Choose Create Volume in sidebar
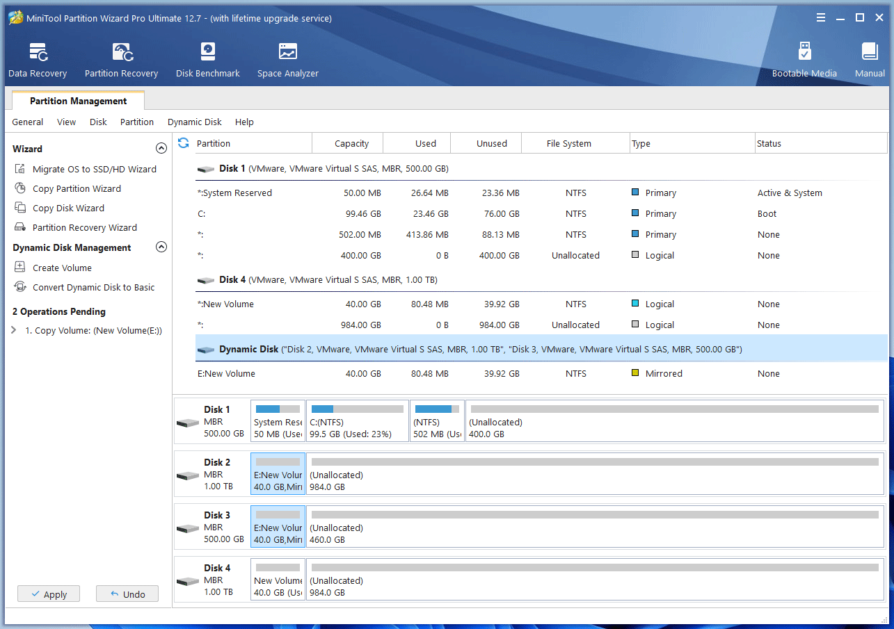Screen dimensions: 894x629 tap(54, 268)
